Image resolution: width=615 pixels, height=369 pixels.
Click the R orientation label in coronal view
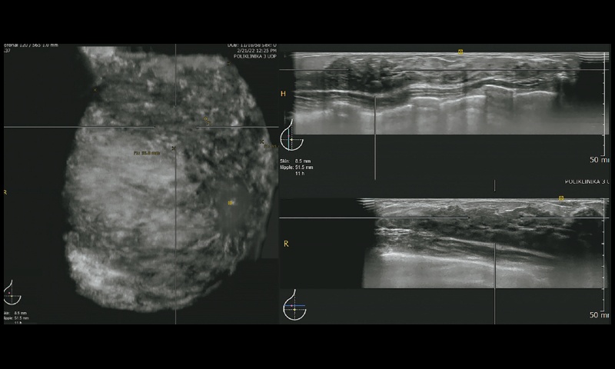pos(5,192)
